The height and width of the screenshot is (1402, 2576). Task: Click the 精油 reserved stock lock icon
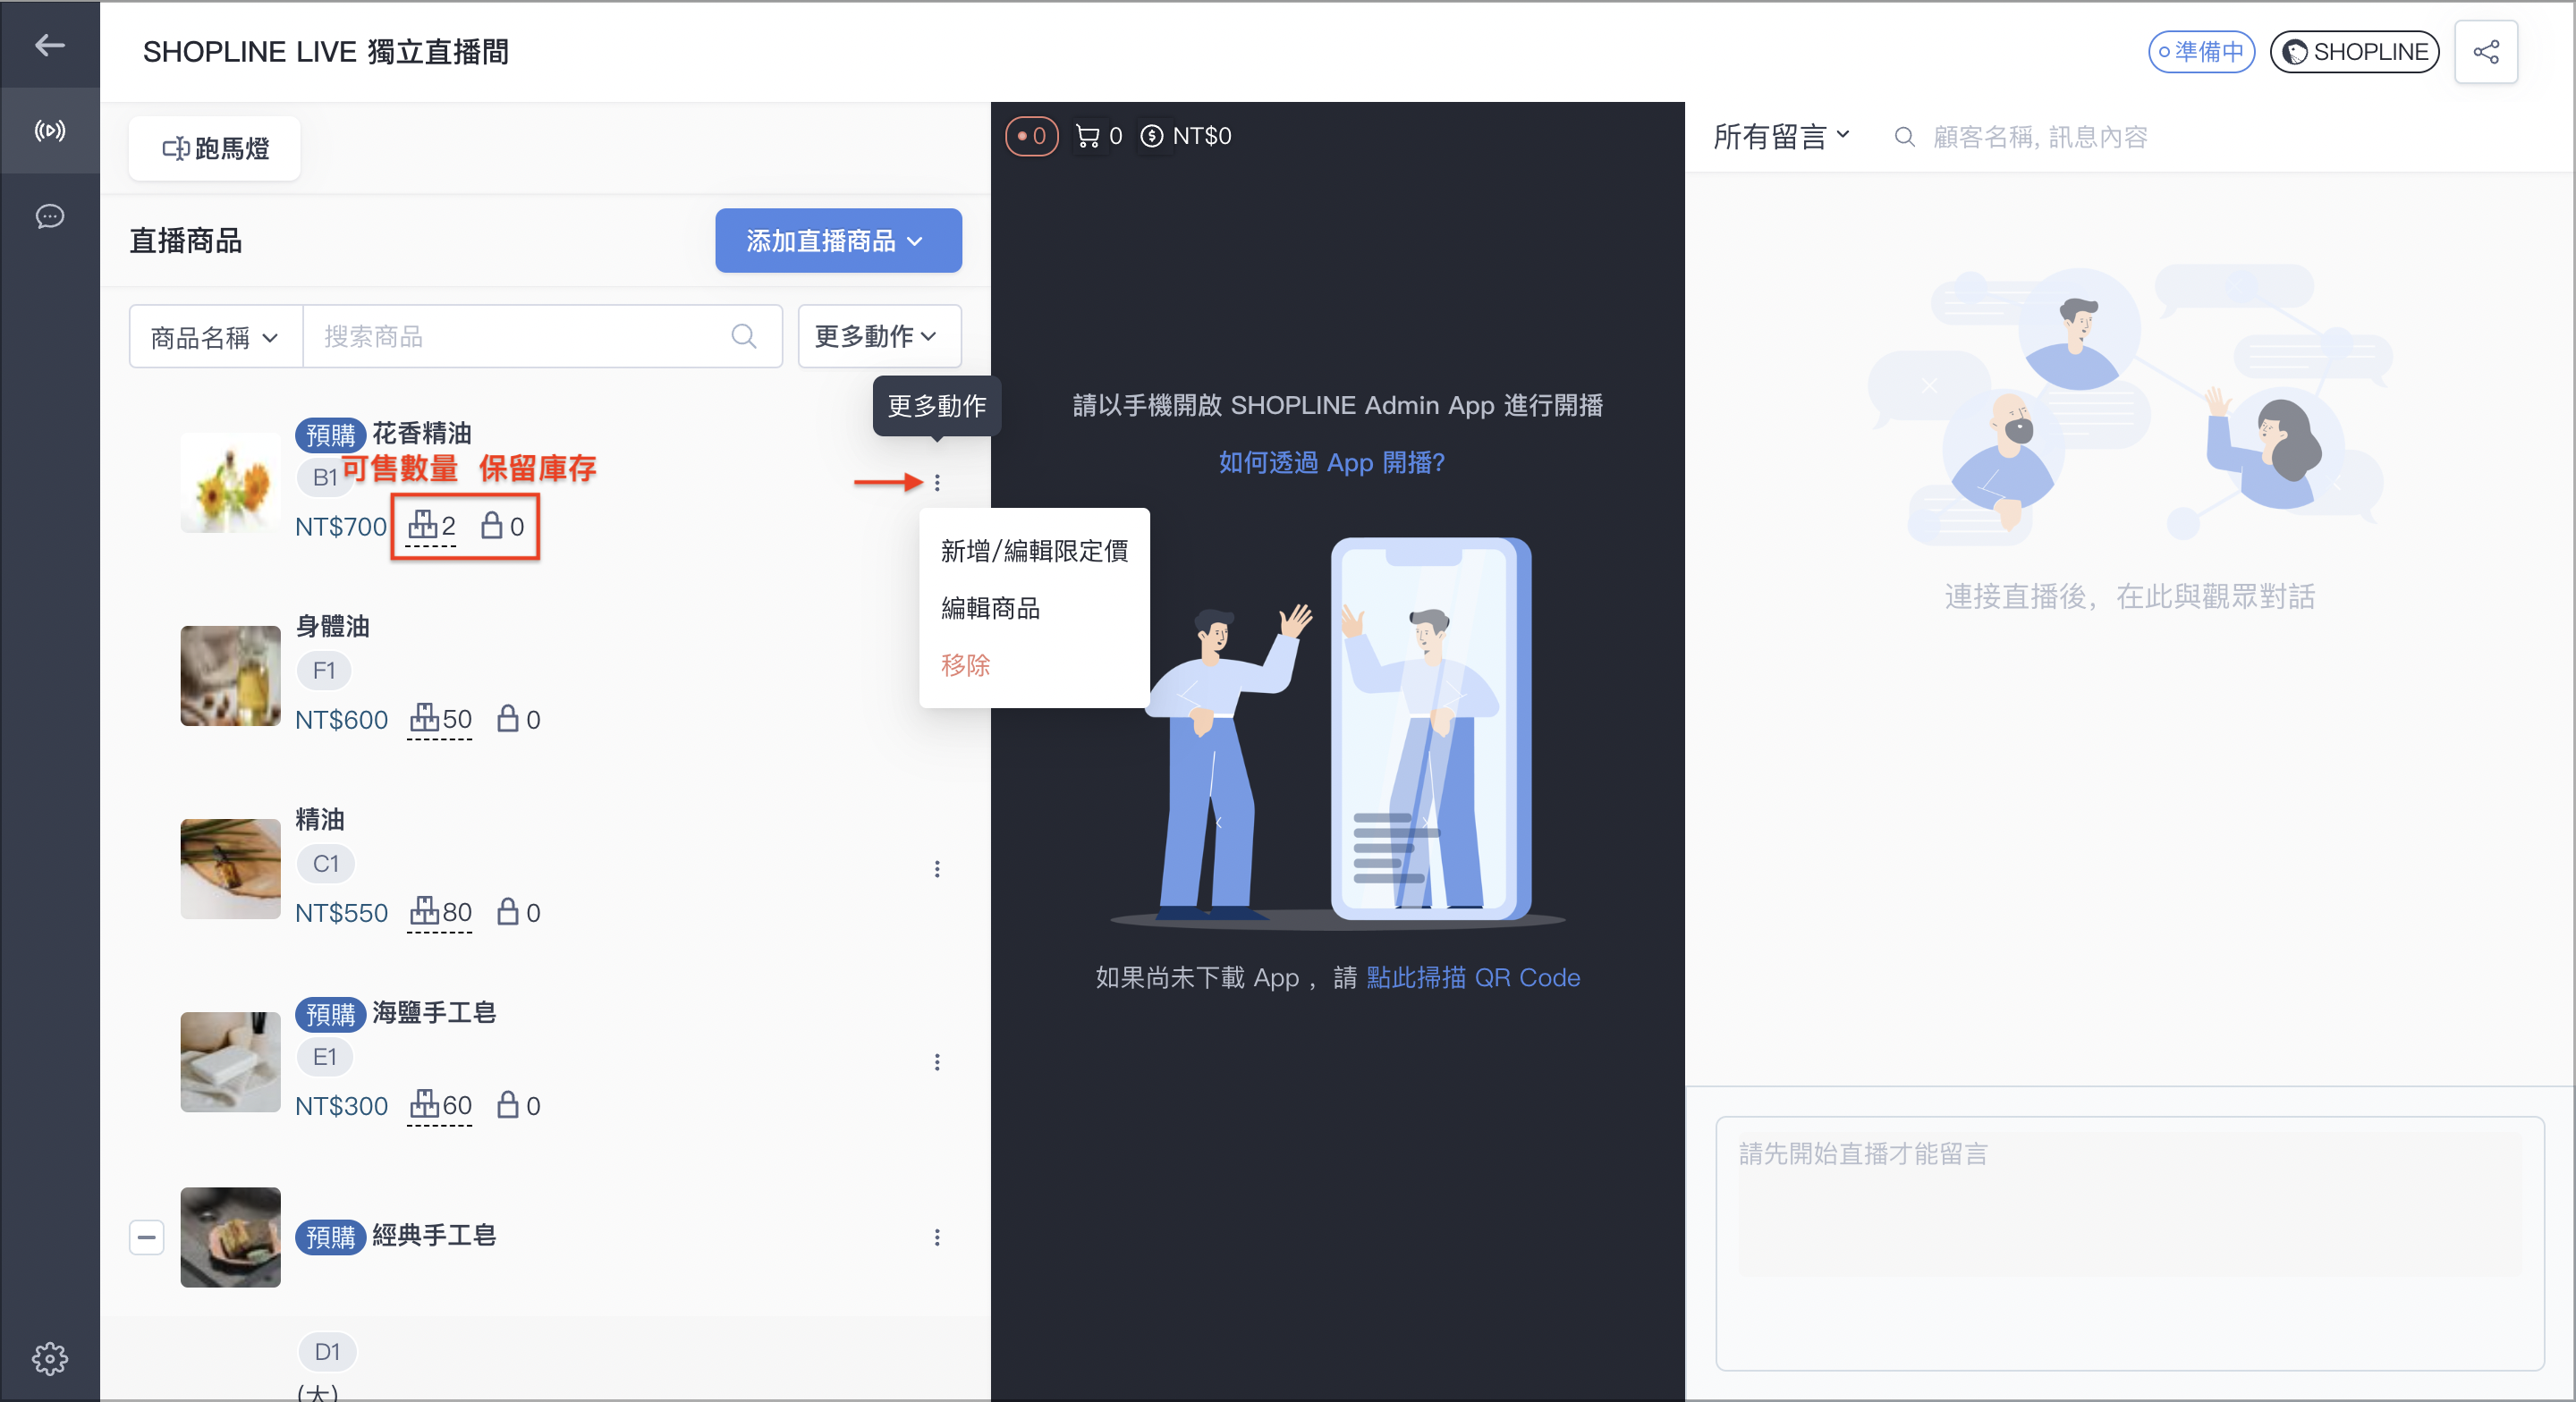(x=508, y=912)
